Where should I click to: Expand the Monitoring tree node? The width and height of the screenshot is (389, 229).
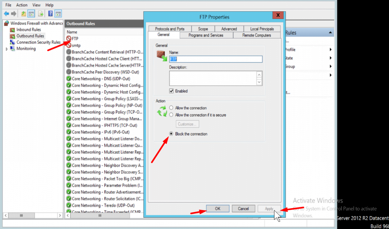(x=7, y=49)
